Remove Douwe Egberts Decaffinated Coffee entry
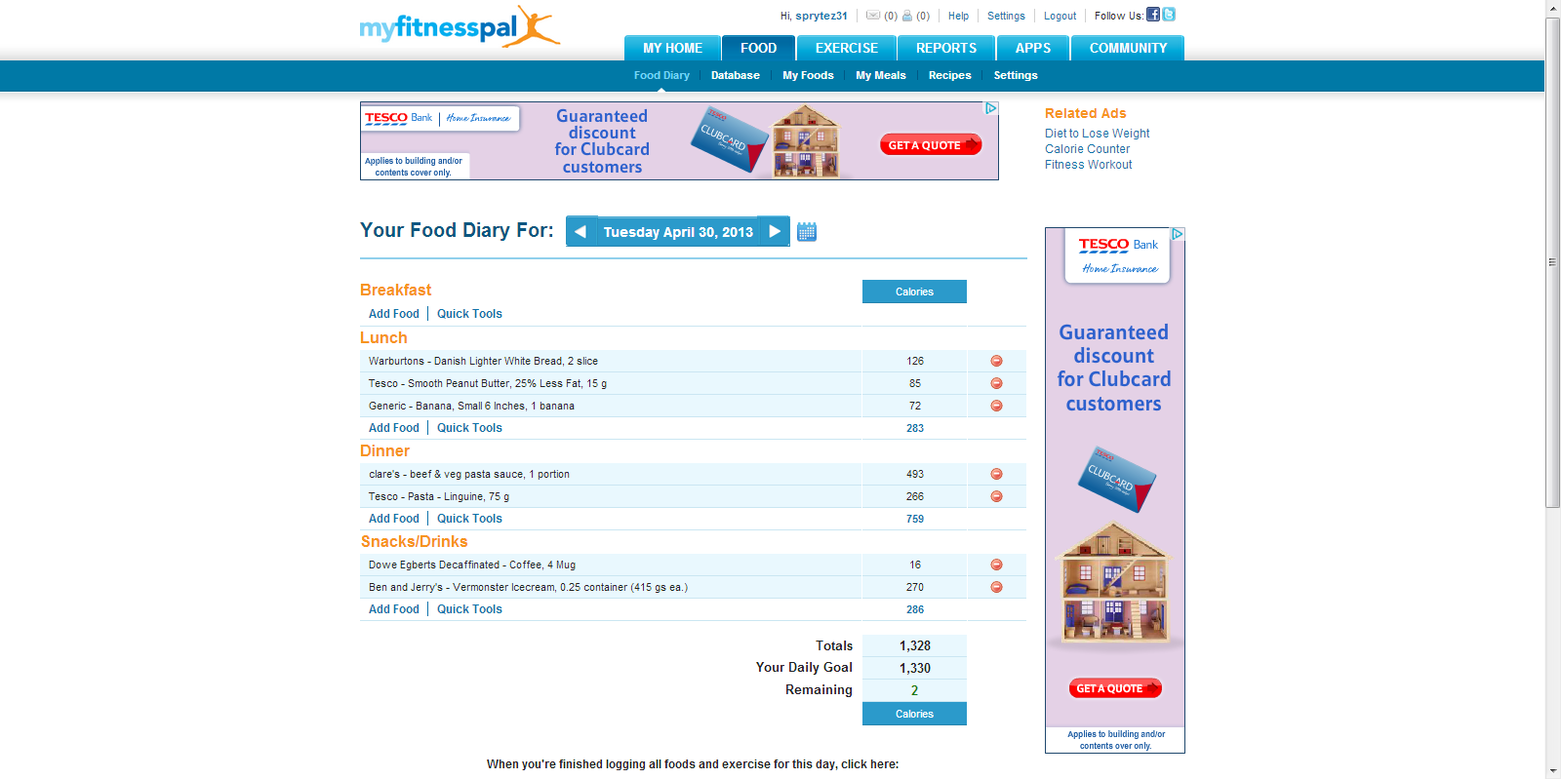This screenshot has height=779, width=1561. (996, 565)
